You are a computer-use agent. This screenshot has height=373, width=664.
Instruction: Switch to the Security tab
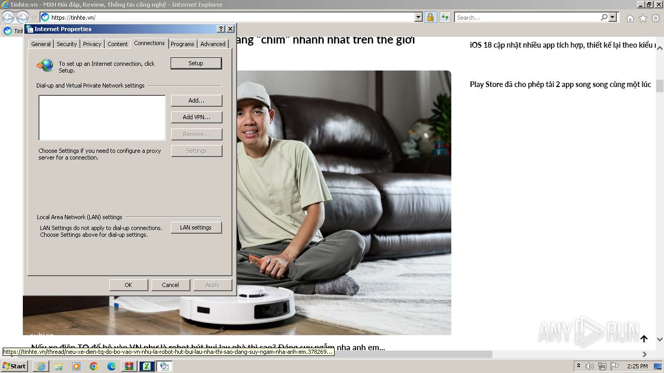(x=67, y=44)
